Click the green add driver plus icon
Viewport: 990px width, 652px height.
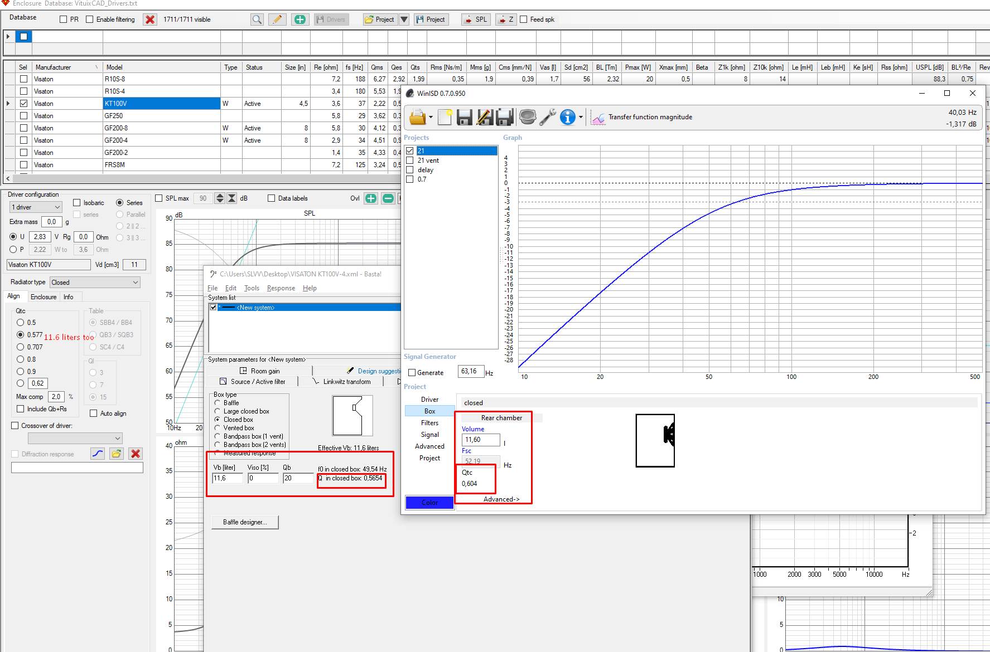(x=300, y=20)
